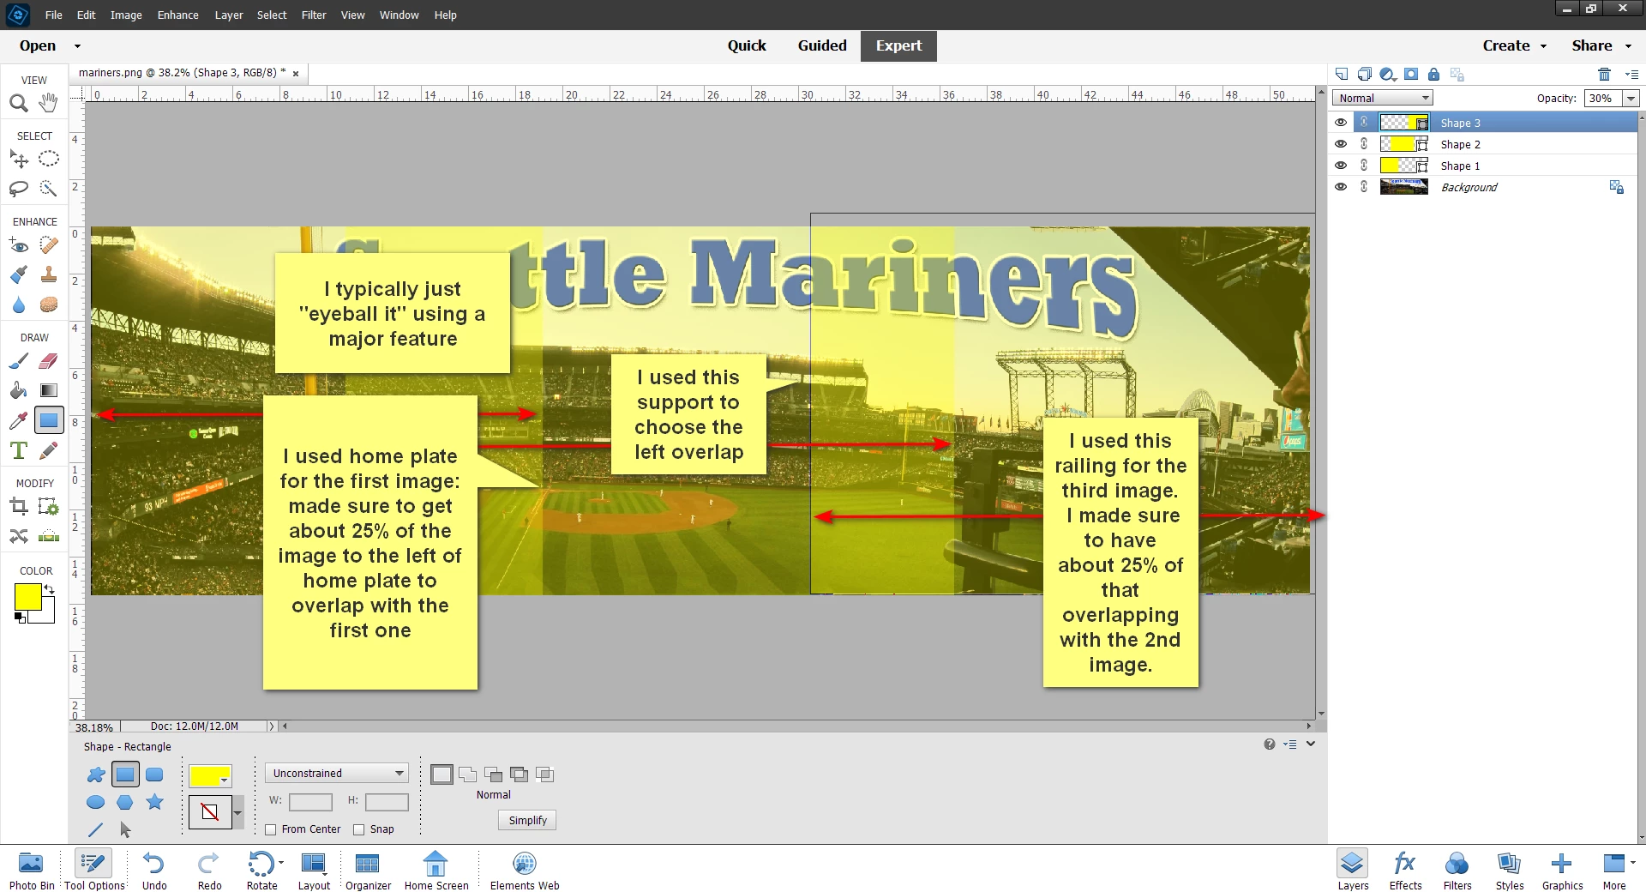Hide the Shape 3 layer
1646x892 pixels.
pyautogui.click(x=1341, y=123)
